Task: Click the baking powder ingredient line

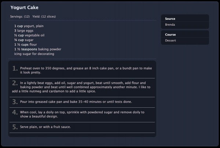Action: [x=38, y=49]
